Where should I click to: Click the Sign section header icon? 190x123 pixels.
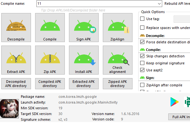click(x=142, y=78)
